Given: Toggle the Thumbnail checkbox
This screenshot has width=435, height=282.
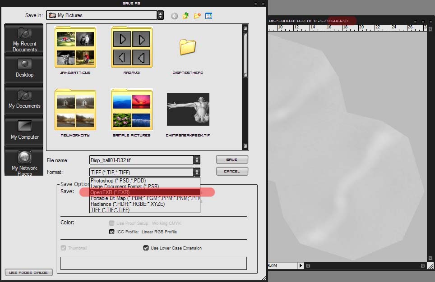Looking at the screenshot, I should [x=64, y=248].
